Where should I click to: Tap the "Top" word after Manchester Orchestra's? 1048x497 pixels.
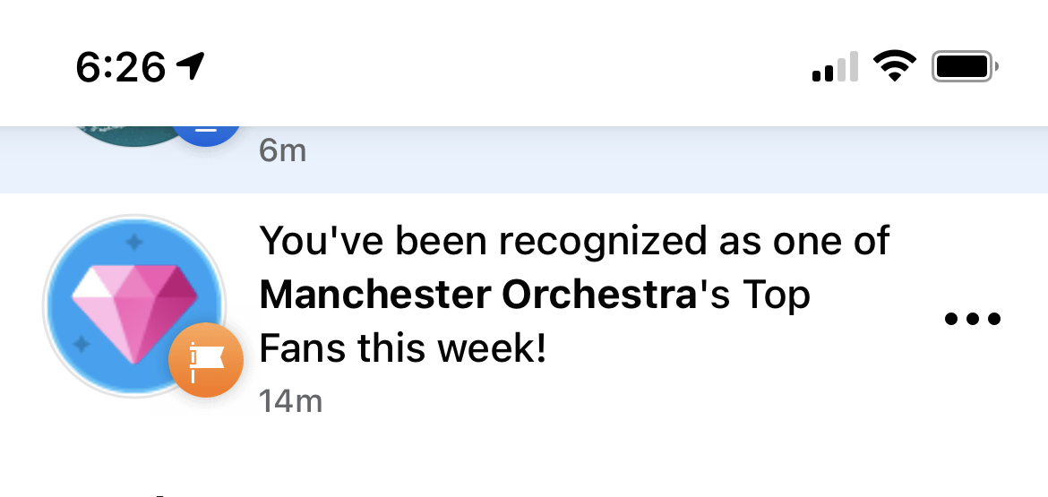click(776, 296)
